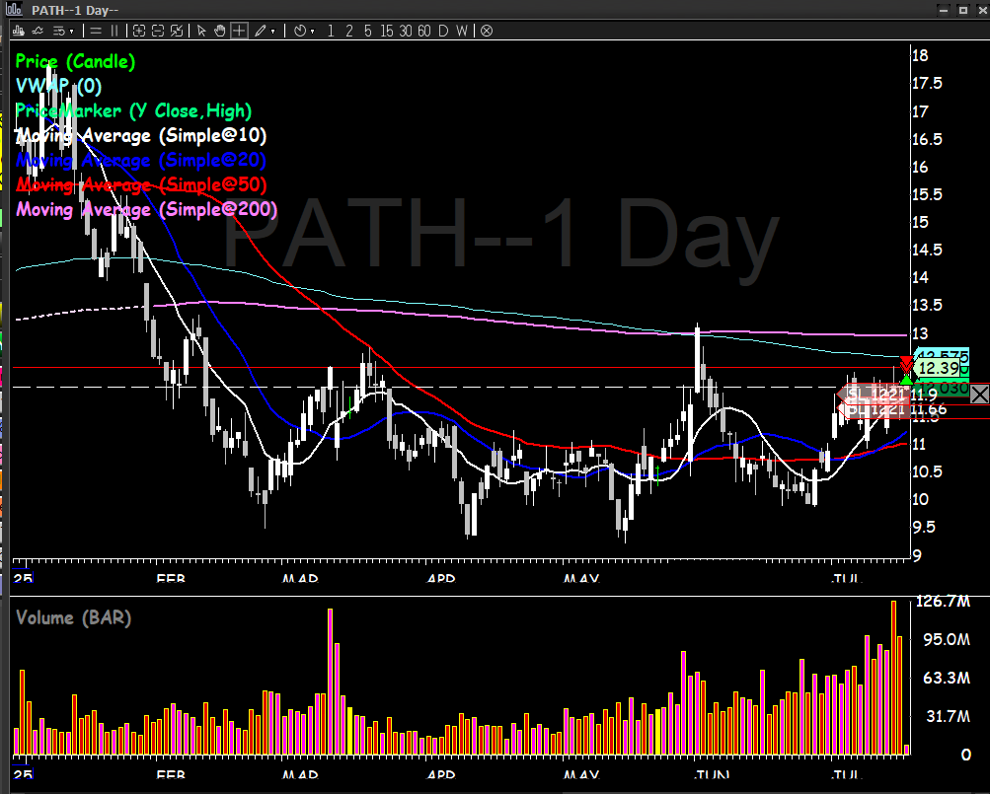Image resolution: width=990 pixels, height=794 pixels.
Task: Click the 126.7M volume axis label
Action: click(943, 601)
